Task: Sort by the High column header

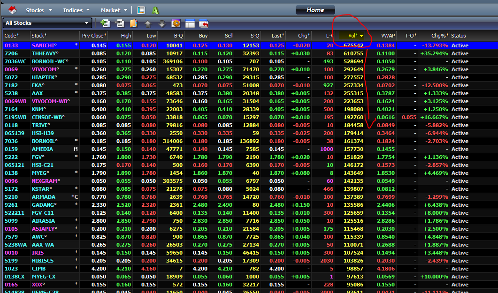Action: click(x=126, y=36)
